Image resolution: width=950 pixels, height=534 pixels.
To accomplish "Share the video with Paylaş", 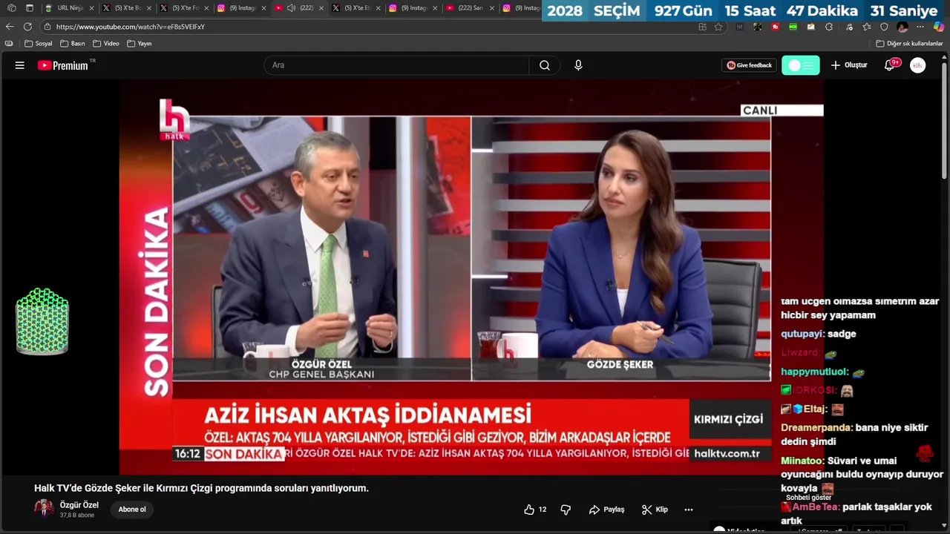I will coord(607,510).
